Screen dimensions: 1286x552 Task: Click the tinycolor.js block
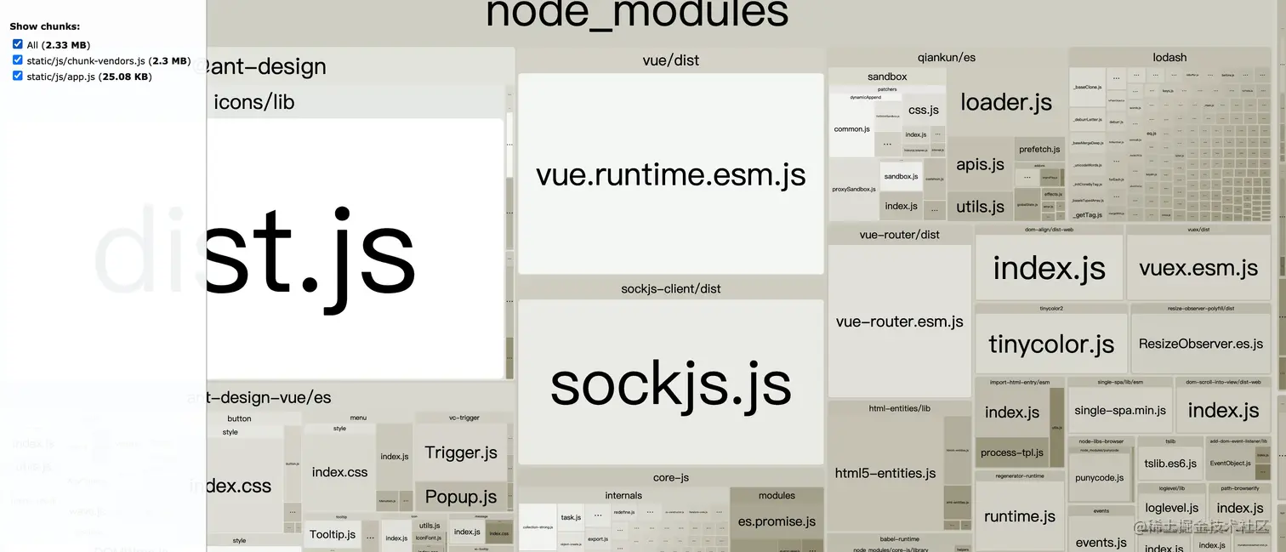tap(1051, 344)
